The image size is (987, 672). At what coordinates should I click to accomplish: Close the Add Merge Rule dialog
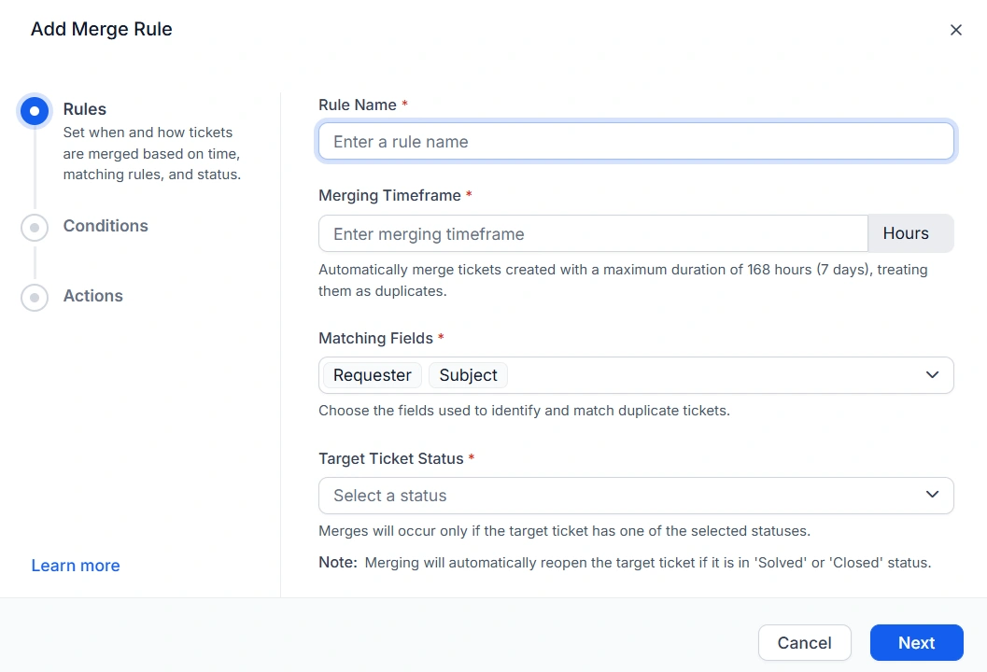[955, 30]
